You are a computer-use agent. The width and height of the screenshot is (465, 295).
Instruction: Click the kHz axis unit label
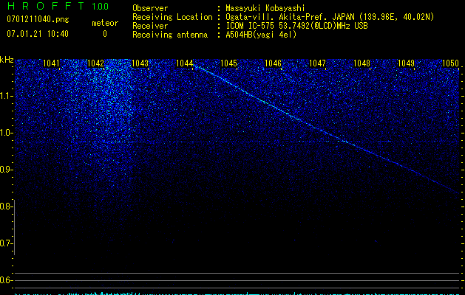[x=7, y=60]
